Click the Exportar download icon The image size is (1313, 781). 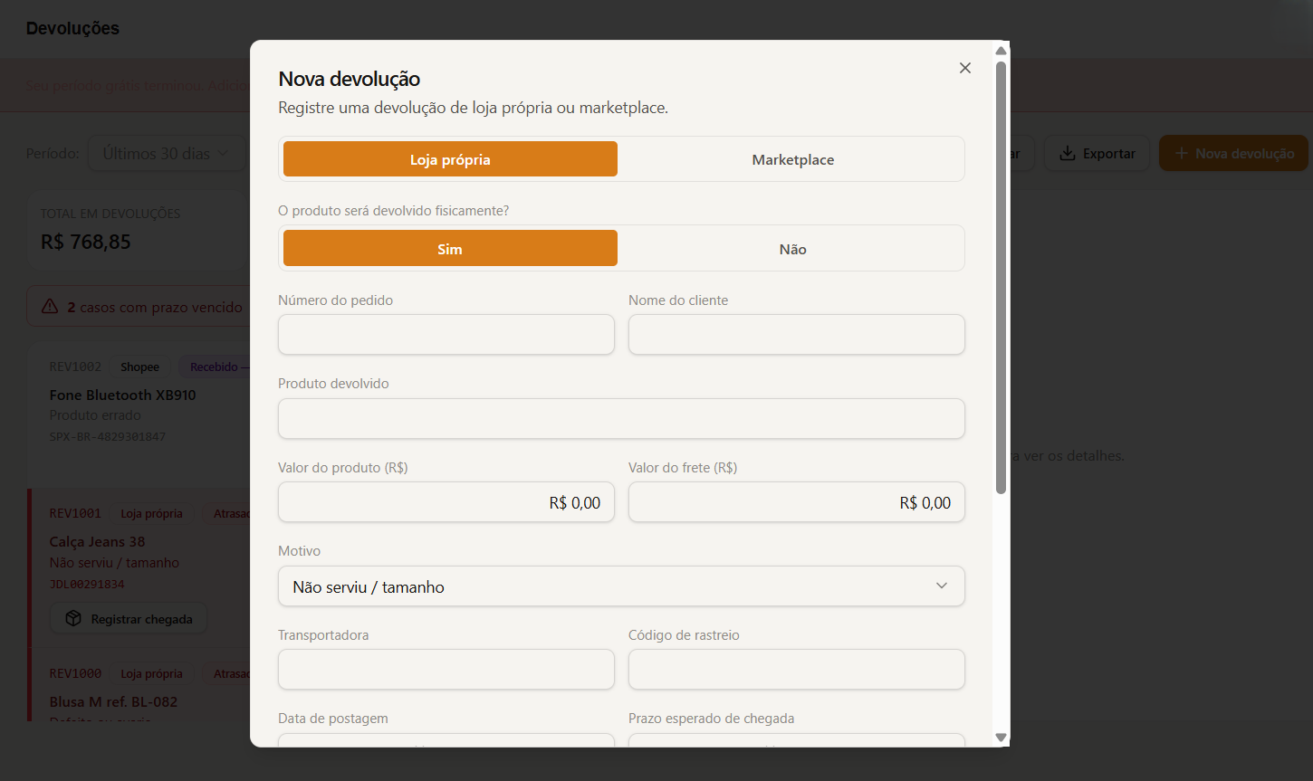(x=1067, y=153)
